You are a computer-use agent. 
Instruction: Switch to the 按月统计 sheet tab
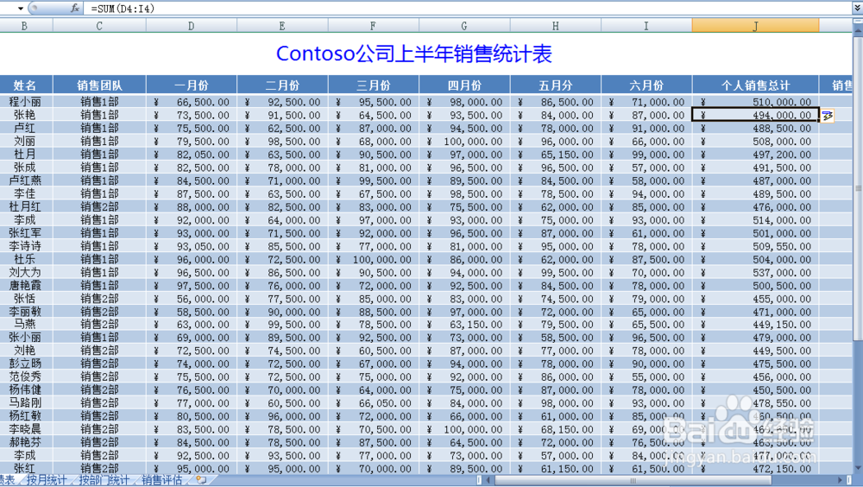coord(47,480)
